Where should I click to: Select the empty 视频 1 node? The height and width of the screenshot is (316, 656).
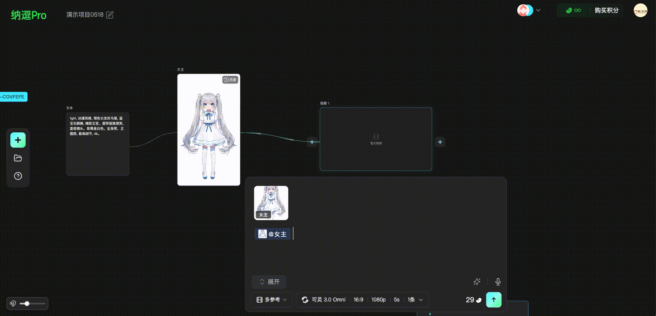point(376,139)
